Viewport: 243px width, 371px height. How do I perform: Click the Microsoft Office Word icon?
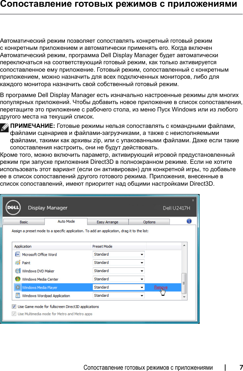point(17,254)
